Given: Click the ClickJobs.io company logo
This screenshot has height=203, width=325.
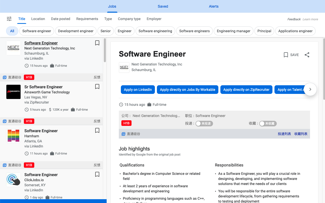Looking at the screenshot, I should coord(13,180).
